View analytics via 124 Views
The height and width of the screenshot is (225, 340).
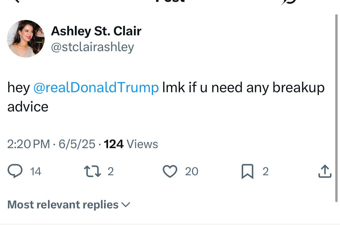point(131,144)
